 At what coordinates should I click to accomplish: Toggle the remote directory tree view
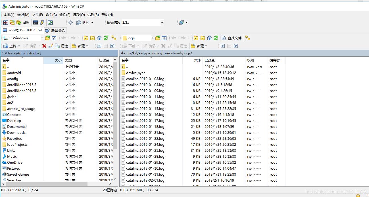248,38
